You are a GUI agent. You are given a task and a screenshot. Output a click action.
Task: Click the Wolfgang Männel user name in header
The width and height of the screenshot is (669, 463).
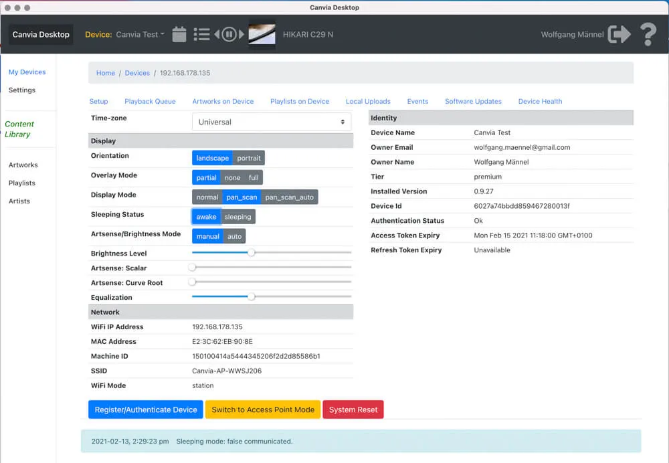[573, 35]
